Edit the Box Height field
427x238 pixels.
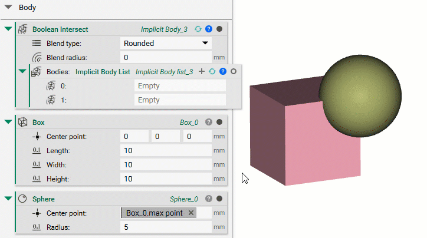pos(166,178)
